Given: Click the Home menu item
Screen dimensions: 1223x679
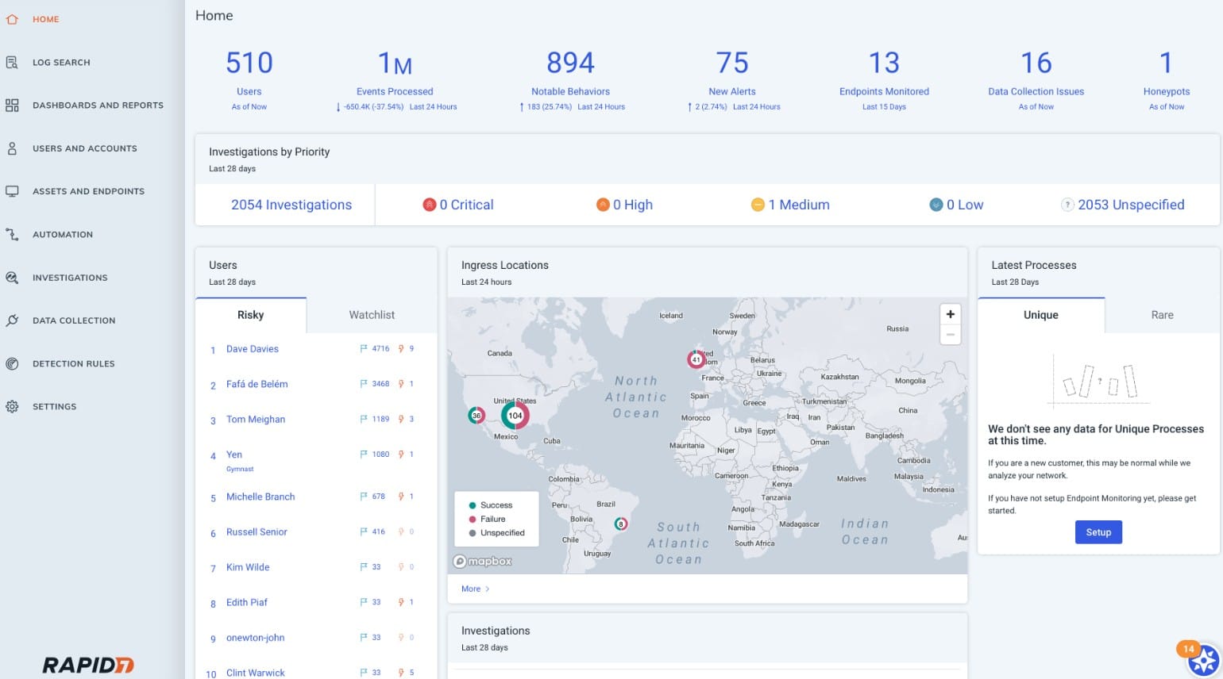Looking at the screenshot, I should [x=44, y=19].
